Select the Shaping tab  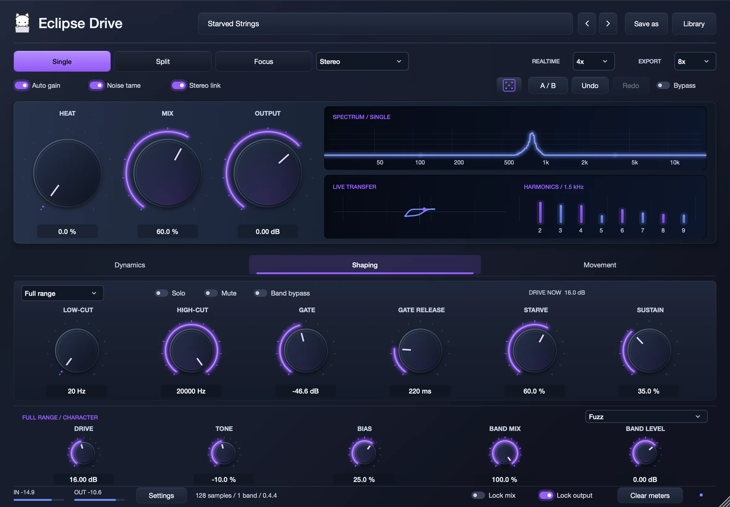[364, 265]
